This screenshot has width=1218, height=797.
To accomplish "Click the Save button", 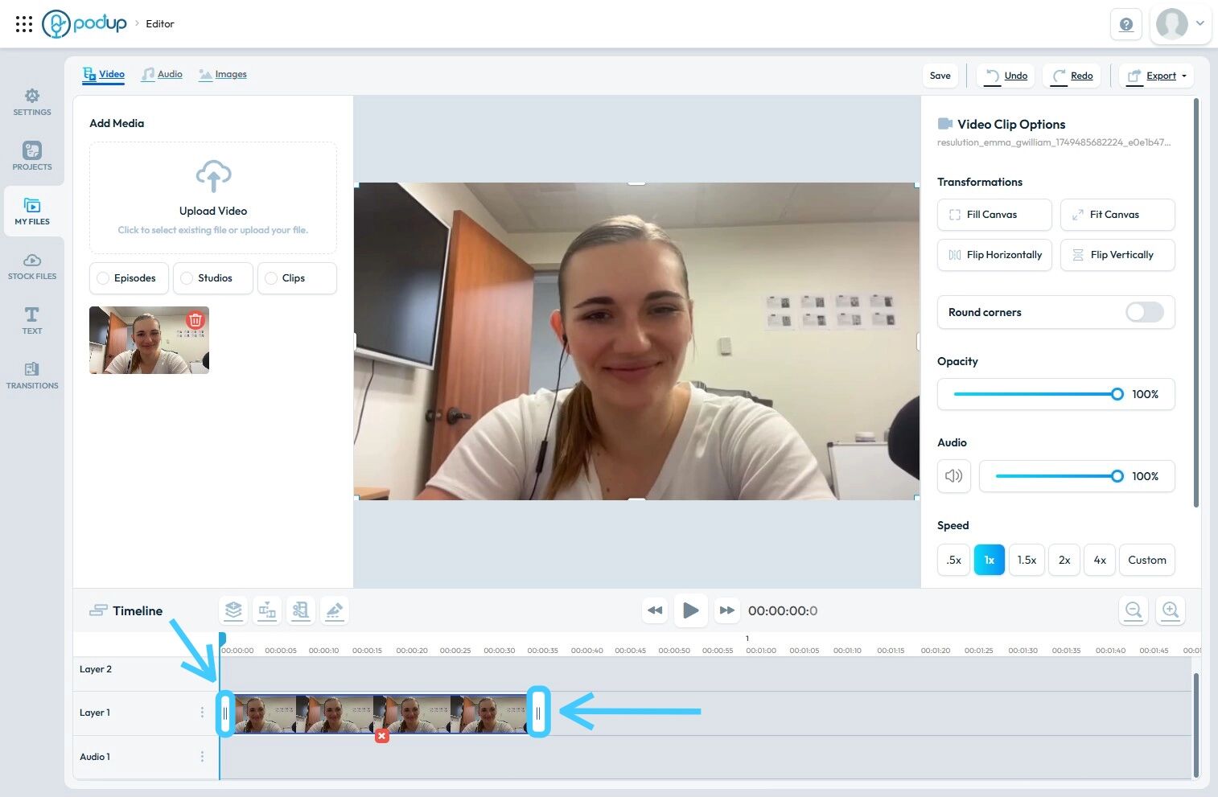I will point(940,76).
